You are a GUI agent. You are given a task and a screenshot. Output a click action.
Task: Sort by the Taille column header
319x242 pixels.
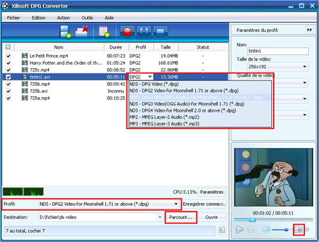click(166, 47)
